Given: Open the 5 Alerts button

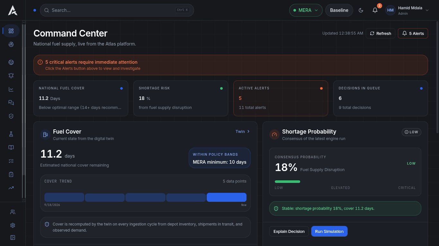Looking at the screenshot, I should (x=413, y=33).
